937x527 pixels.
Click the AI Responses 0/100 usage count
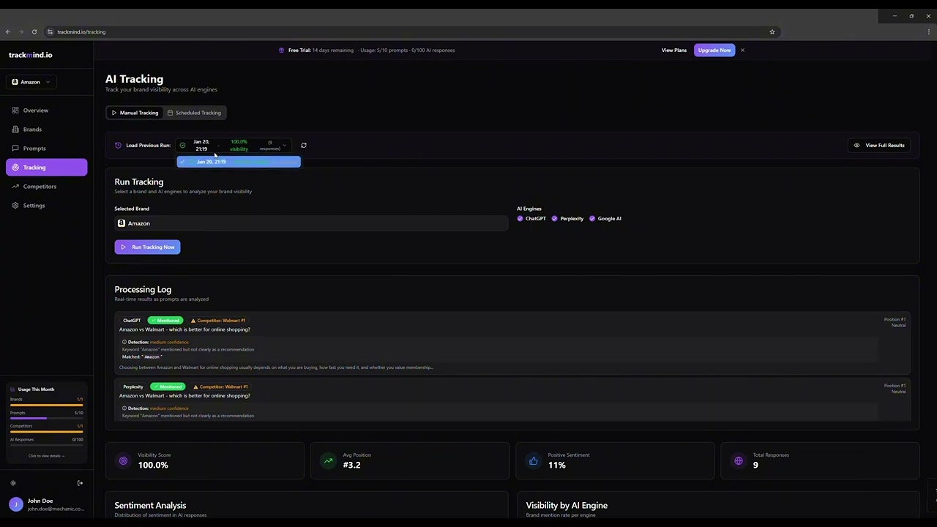tap(78, 440)
